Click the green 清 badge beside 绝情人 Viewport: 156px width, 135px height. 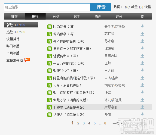[x=50, y=115]
